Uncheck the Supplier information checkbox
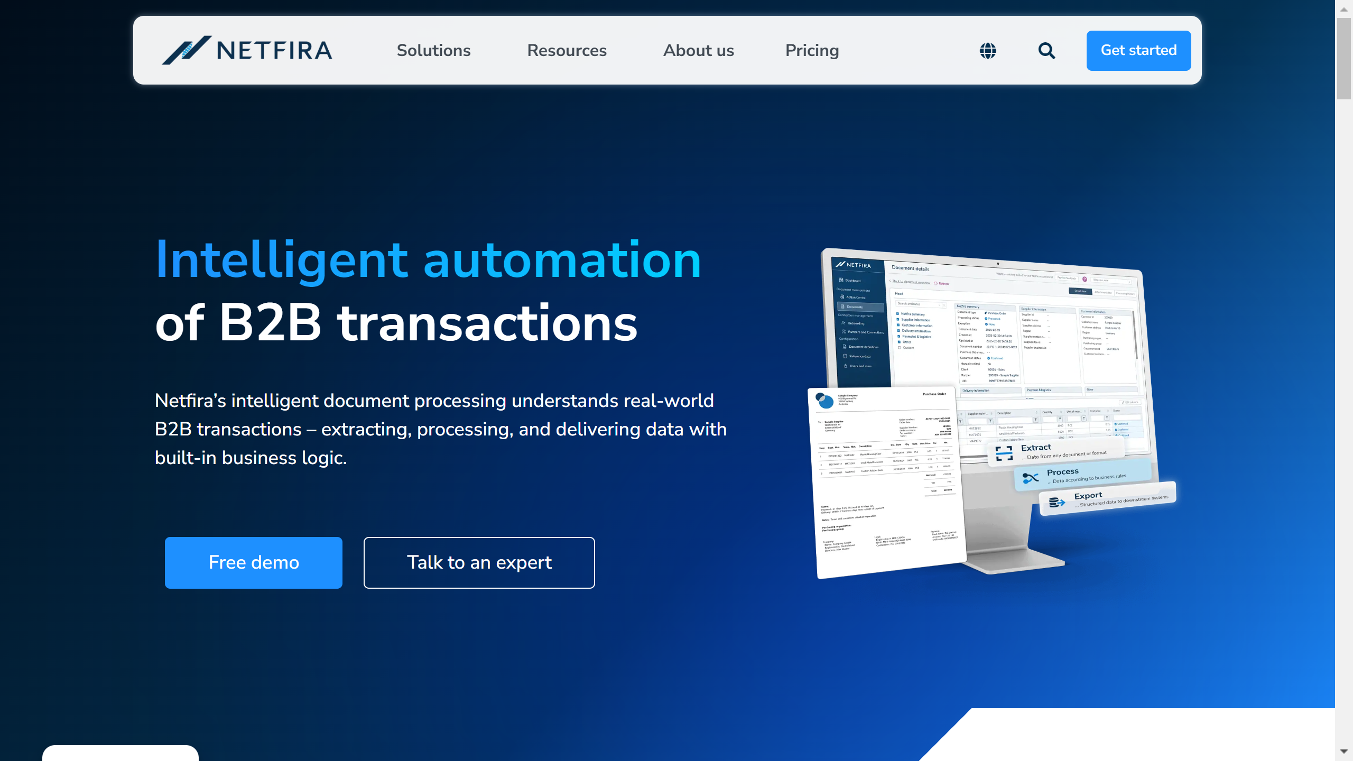The width and height of the screenshot is (1353, 761). click(898, 320)
